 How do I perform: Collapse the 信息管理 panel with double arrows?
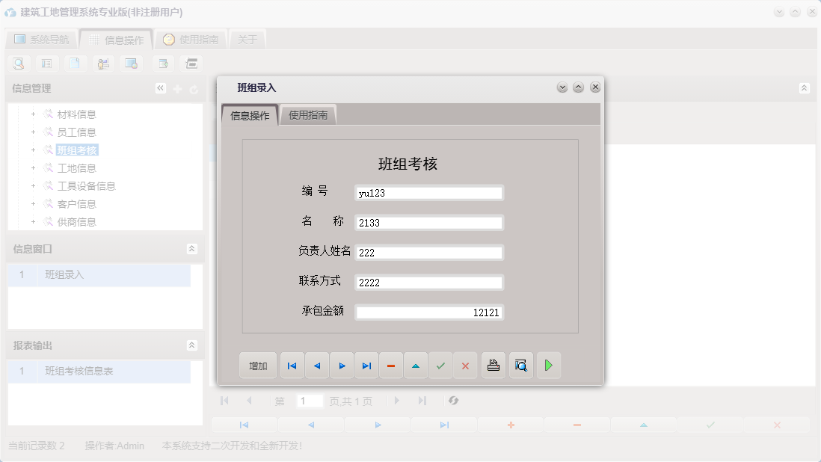click(x=160, y=87)
